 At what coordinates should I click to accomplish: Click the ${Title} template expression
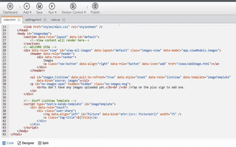click(84, 118)
